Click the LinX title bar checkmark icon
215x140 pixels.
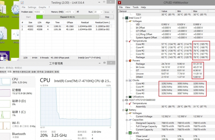(22, 3)
